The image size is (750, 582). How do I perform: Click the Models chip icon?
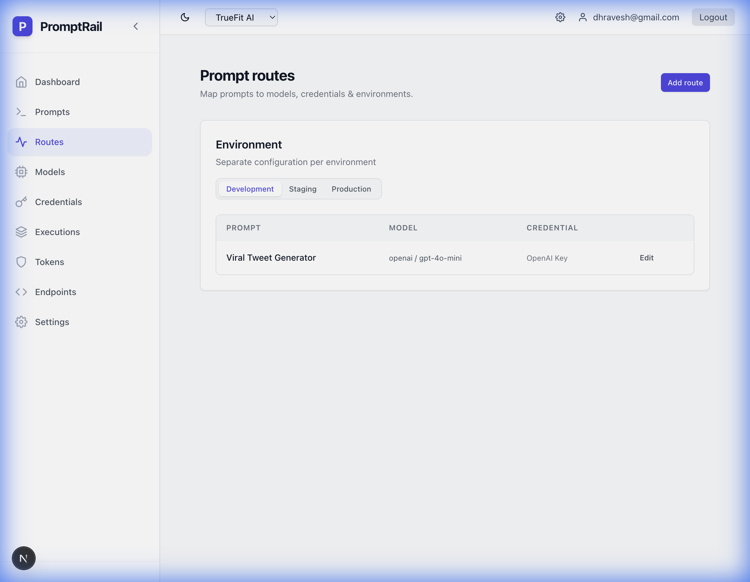[x=21, y=172]
